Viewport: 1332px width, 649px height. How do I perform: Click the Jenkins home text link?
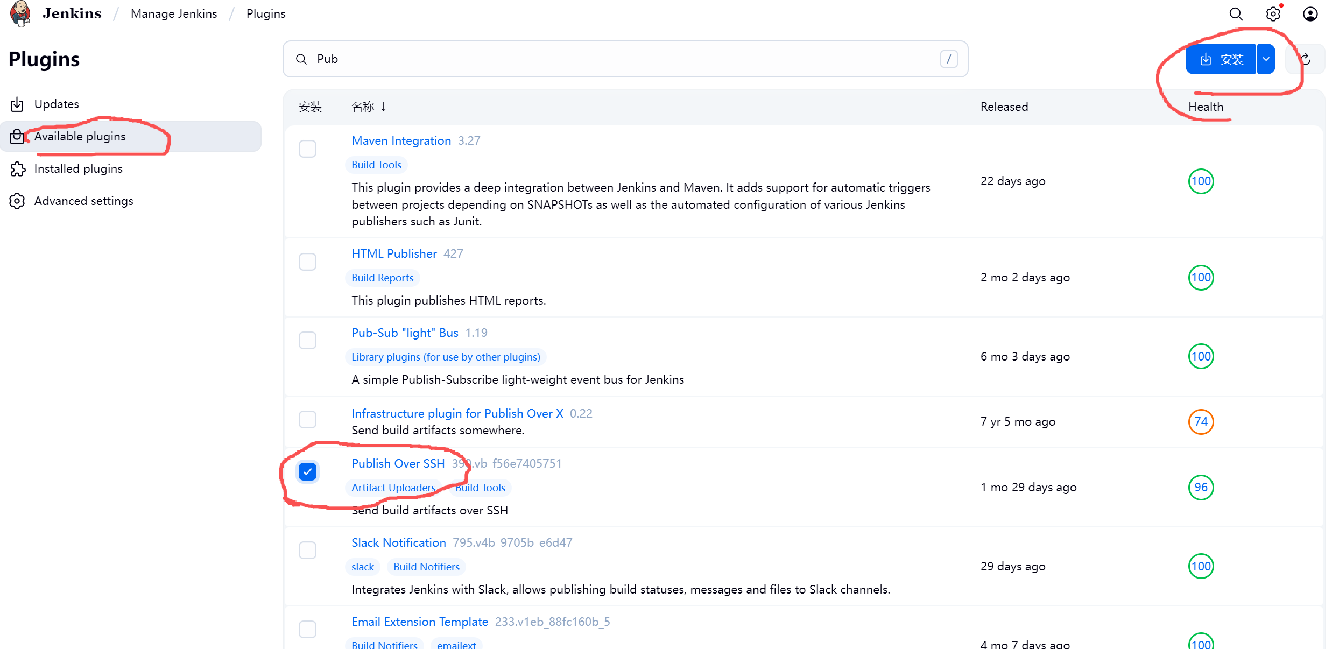[72, 14]
